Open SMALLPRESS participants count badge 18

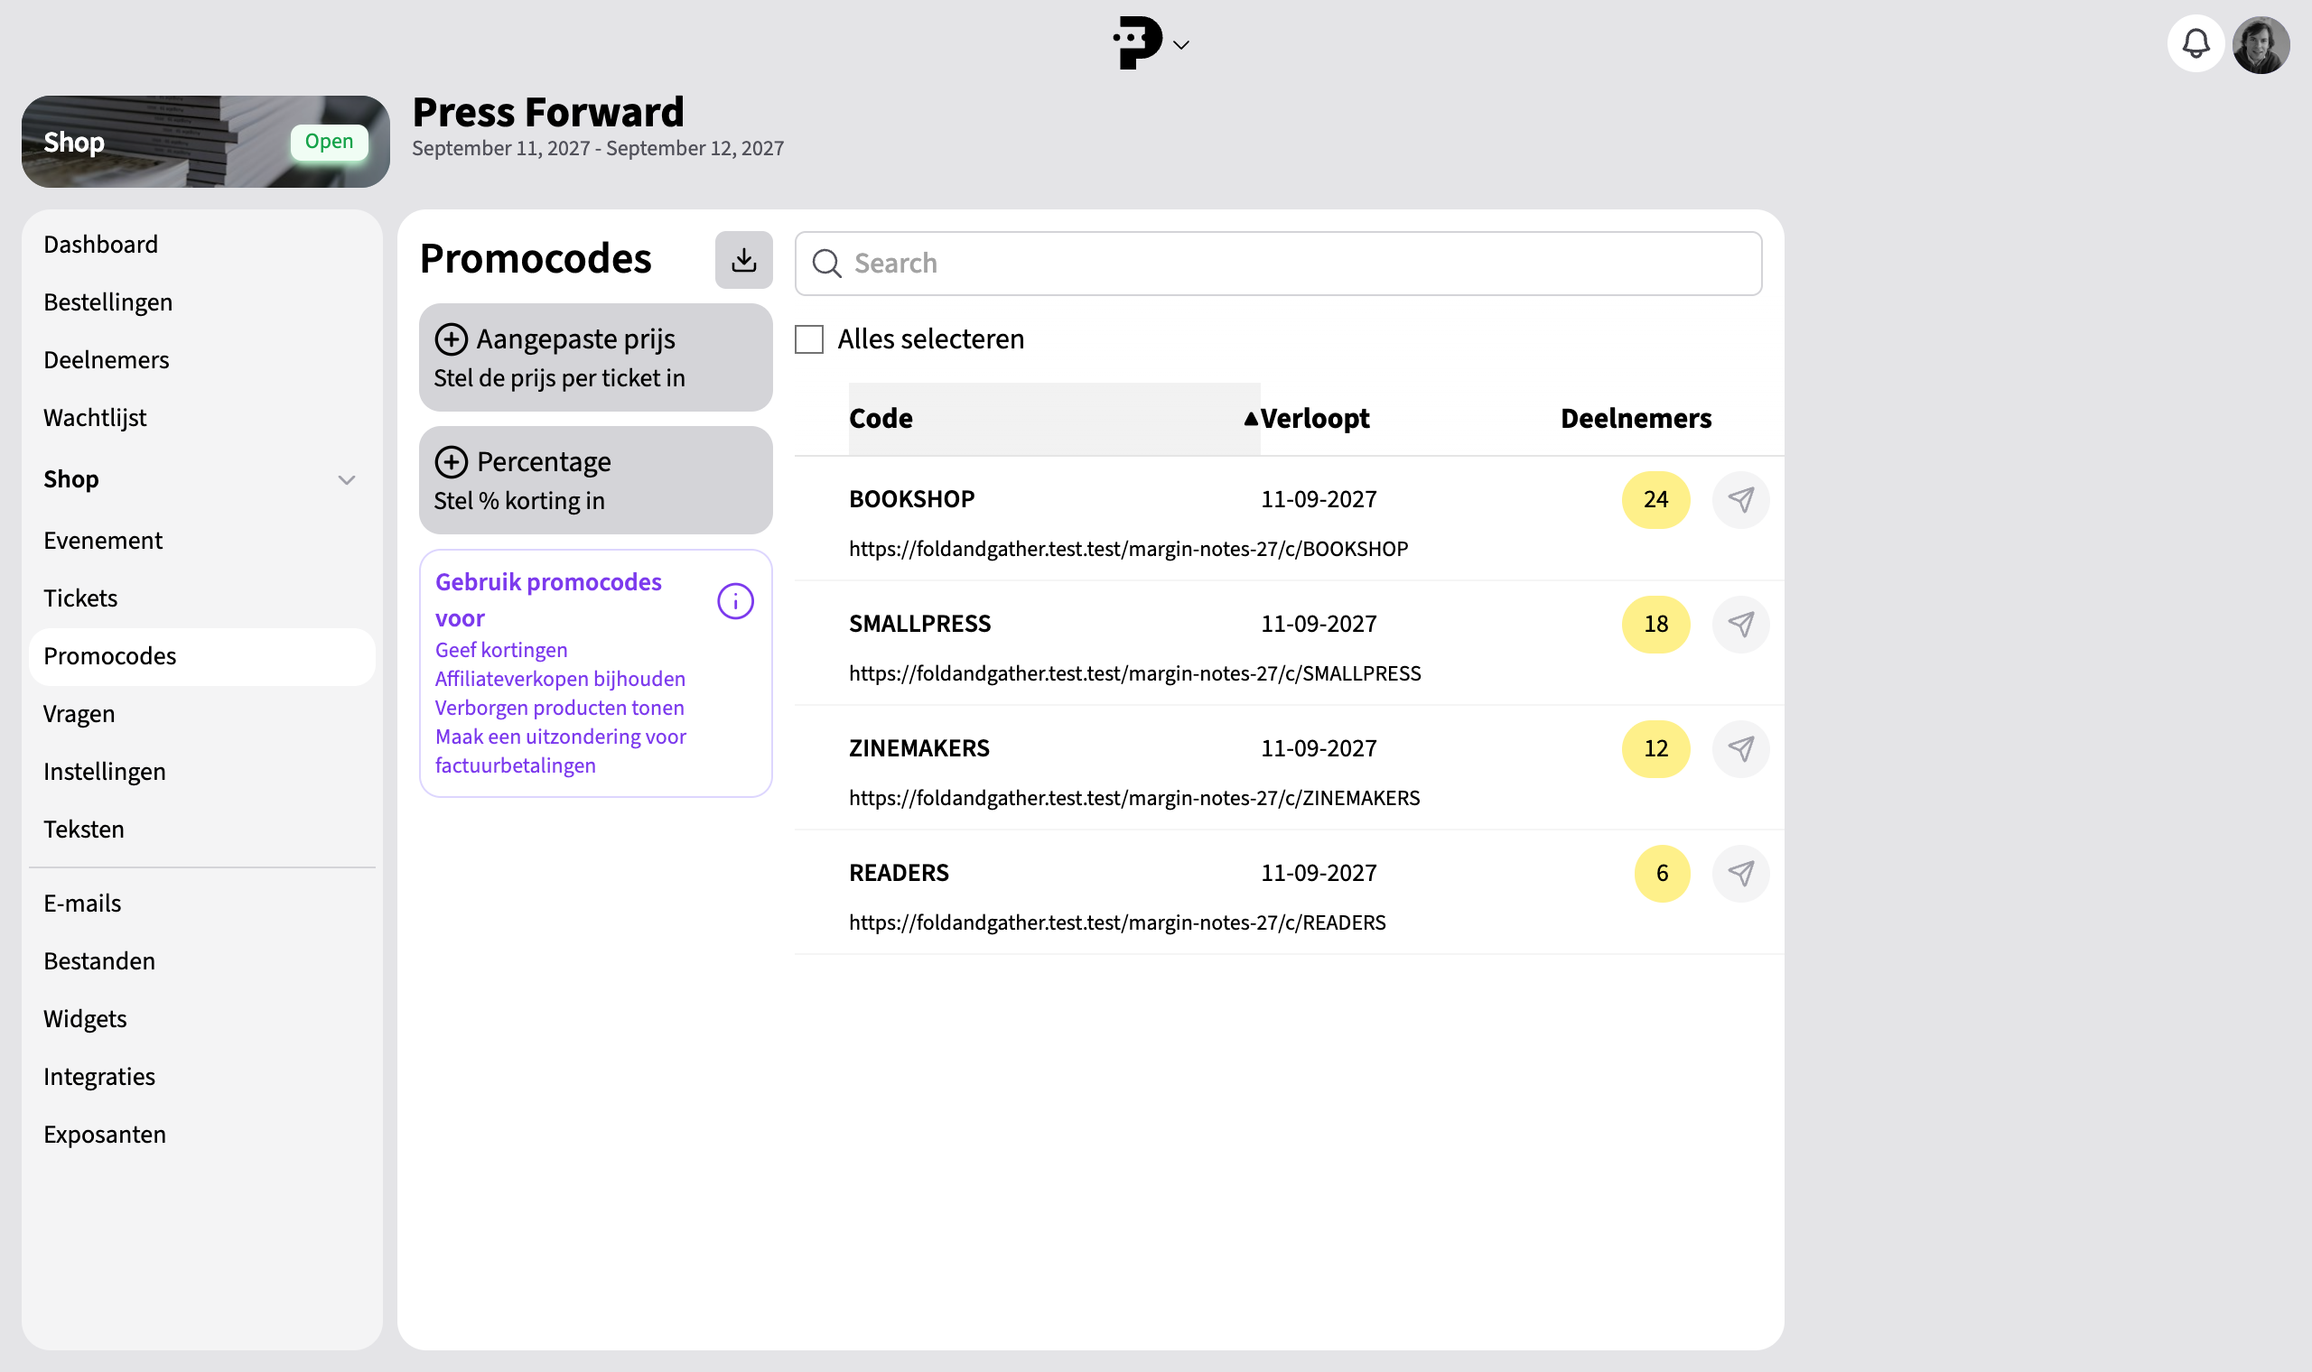tap(1655, 625)
